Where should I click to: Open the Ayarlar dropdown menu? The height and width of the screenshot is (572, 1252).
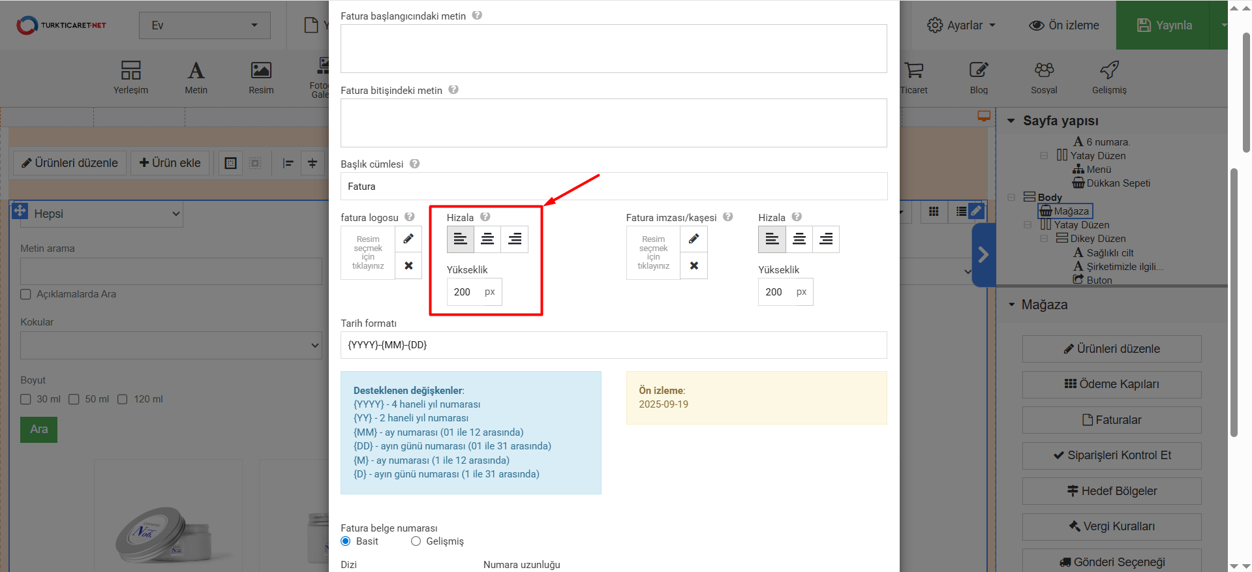click(x=962, y=25)
